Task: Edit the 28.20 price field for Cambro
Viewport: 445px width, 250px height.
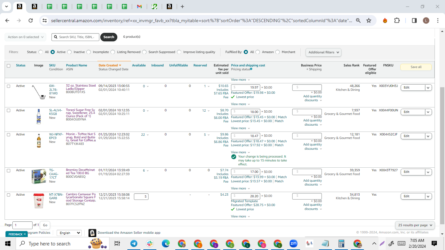Action: pos(246,196)
